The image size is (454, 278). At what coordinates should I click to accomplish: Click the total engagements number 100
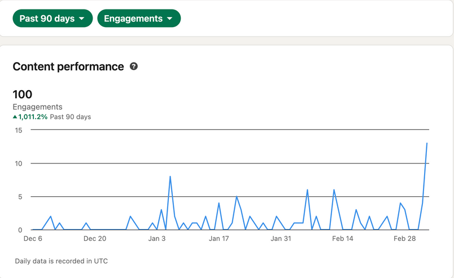(23, 94)
